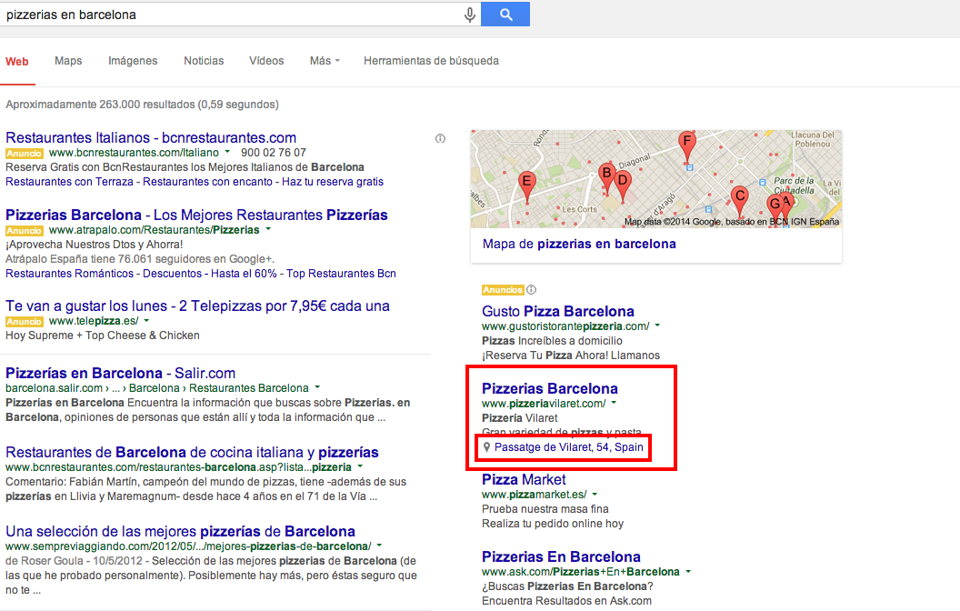The height and width of the screenshot is (611, 960).
Task: Click the info icon beside the top ads
Action: click(440, 138)
